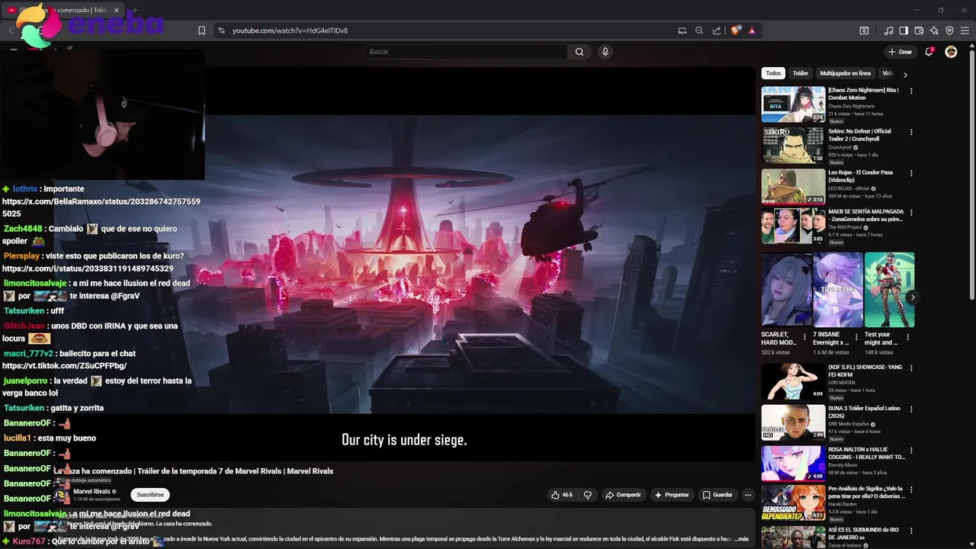Save video with Guardar button
This screenshot has width=976, height=549.
click(x=718, y=495)
